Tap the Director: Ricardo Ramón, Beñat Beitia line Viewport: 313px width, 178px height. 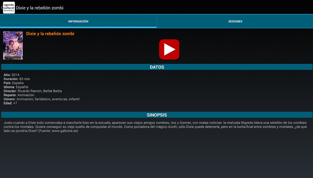(33, 91)
